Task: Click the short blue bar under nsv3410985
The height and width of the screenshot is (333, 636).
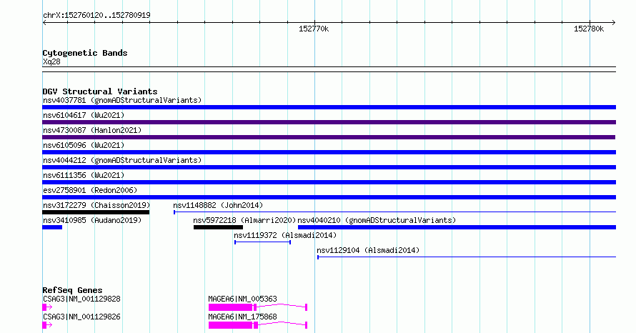Action: pos(52,227)
